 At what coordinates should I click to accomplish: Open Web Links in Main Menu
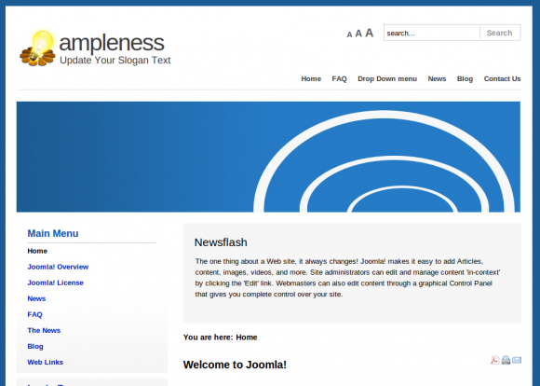45,362
